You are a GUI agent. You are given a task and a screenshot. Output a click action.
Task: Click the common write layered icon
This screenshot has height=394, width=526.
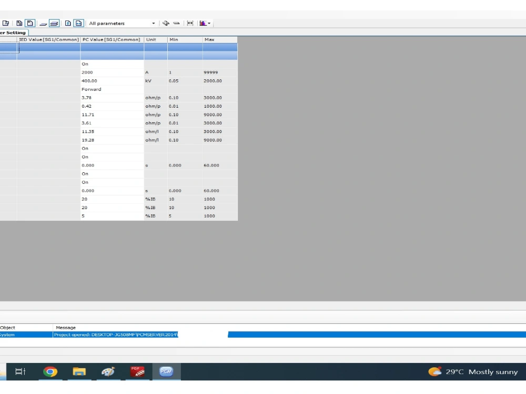tap(54, 23)
